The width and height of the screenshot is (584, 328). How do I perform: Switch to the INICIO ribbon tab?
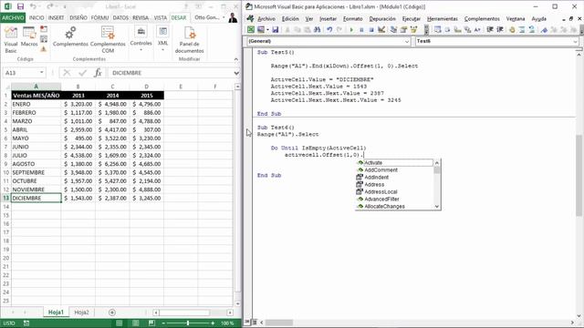click(x=36, y=17)
